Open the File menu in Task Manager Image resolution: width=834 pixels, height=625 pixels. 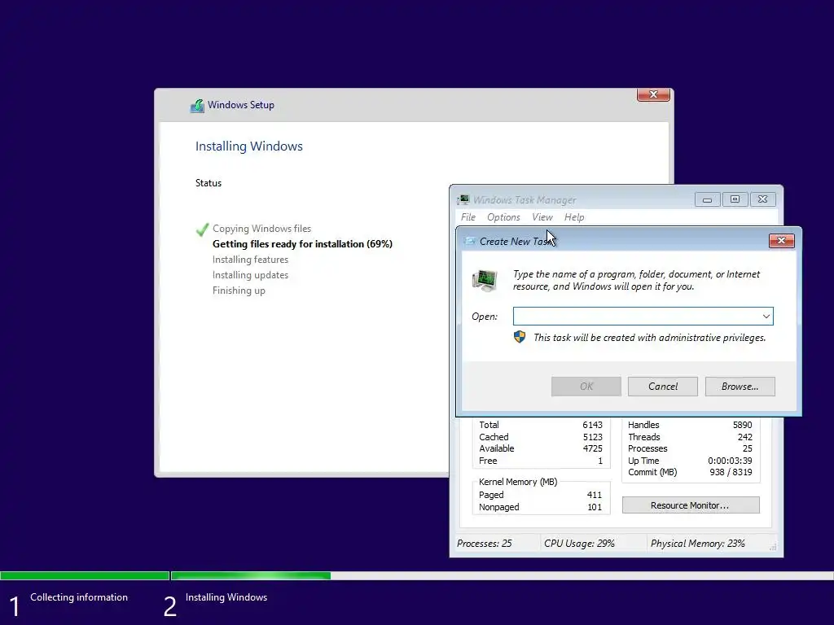(468, 216)
